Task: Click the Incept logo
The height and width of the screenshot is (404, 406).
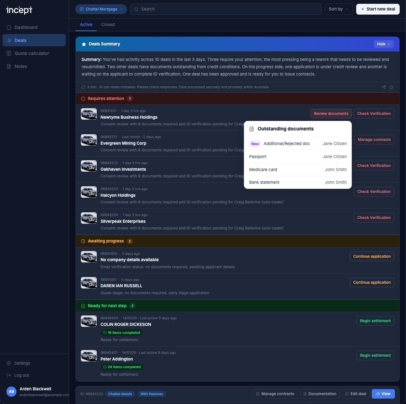Action: 19,10
